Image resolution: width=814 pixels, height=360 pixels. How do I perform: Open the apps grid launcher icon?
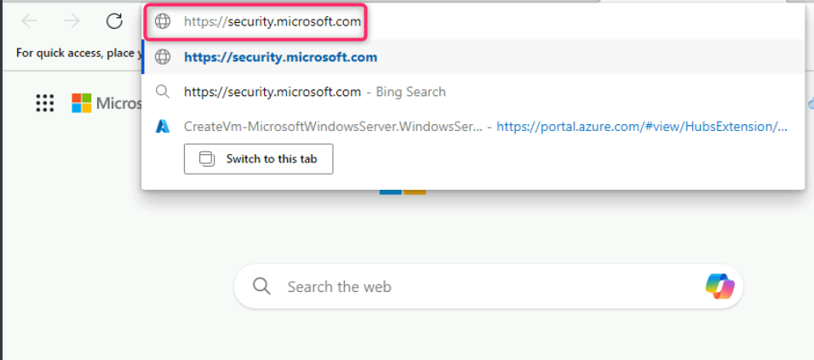pyautogui.click(x=45, y=103)
